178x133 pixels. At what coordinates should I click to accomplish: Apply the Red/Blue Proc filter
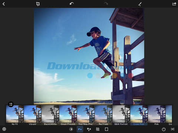coord(86,115)
